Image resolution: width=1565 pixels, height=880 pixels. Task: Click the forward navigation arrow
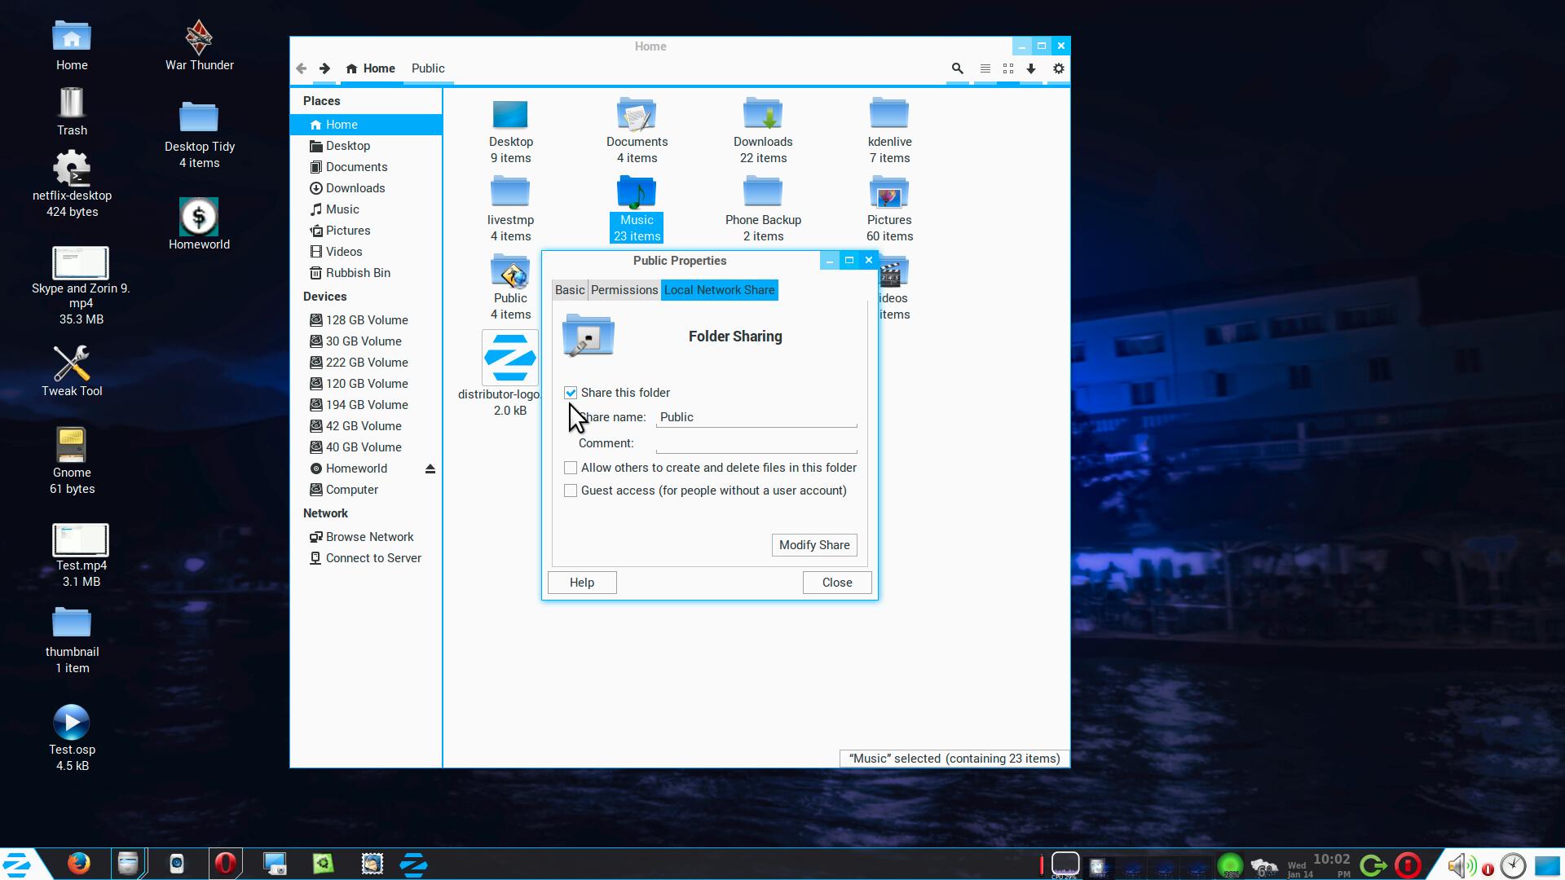pos(324,69)
